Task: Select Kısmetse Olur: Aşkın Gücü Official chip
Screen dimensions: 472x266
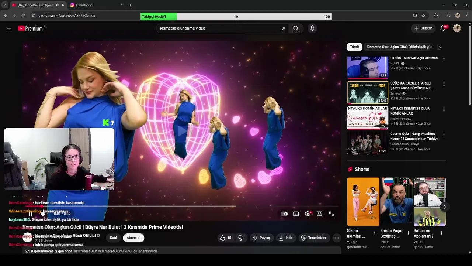Action: 399,47
